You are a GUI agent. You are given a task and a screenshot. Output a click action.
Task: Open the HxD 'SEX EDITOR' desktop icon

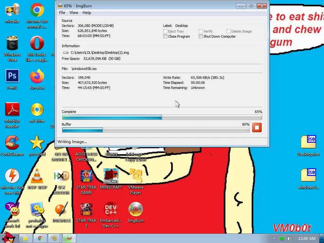click(61, 176)
